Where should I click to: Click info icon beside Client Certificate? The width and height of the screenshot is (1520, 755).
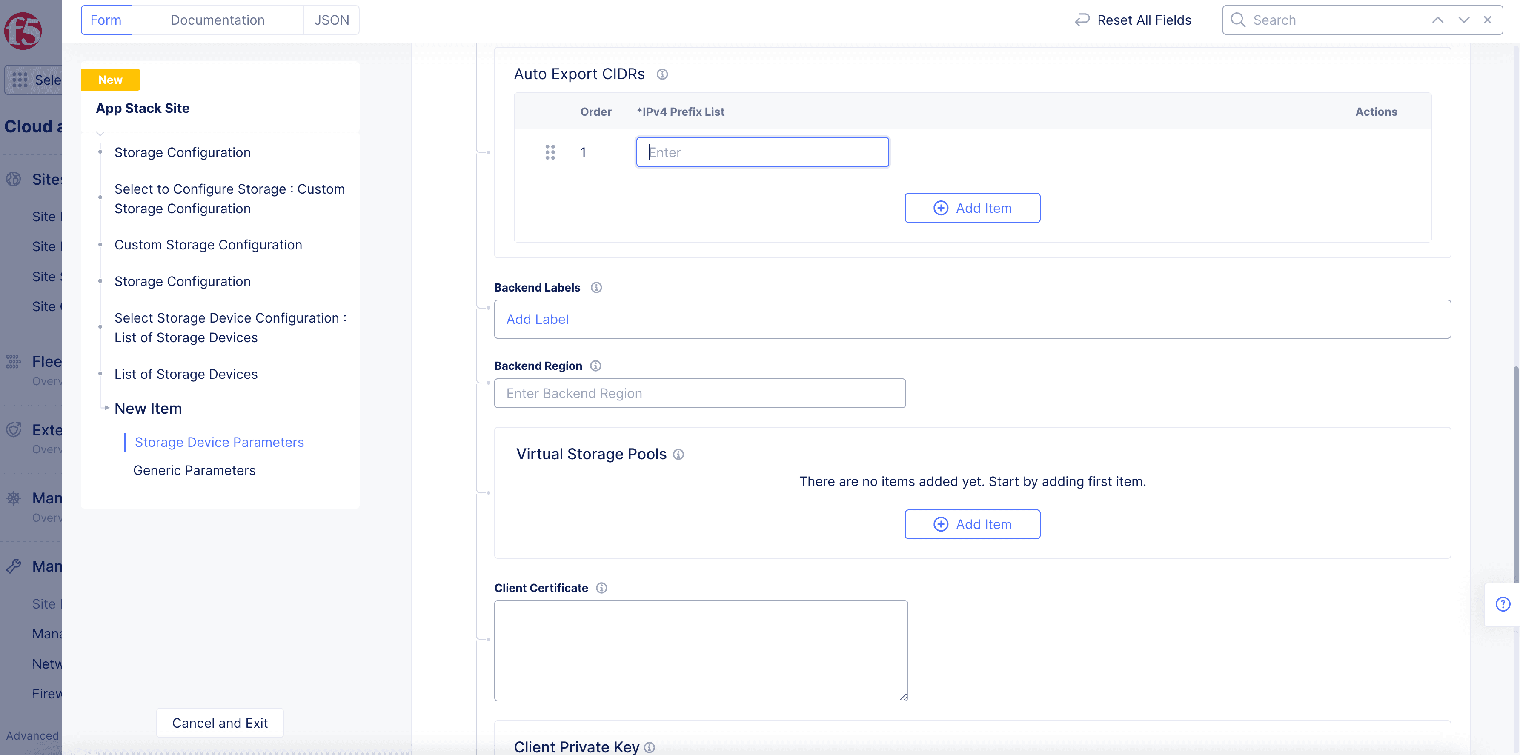(601, 588)
